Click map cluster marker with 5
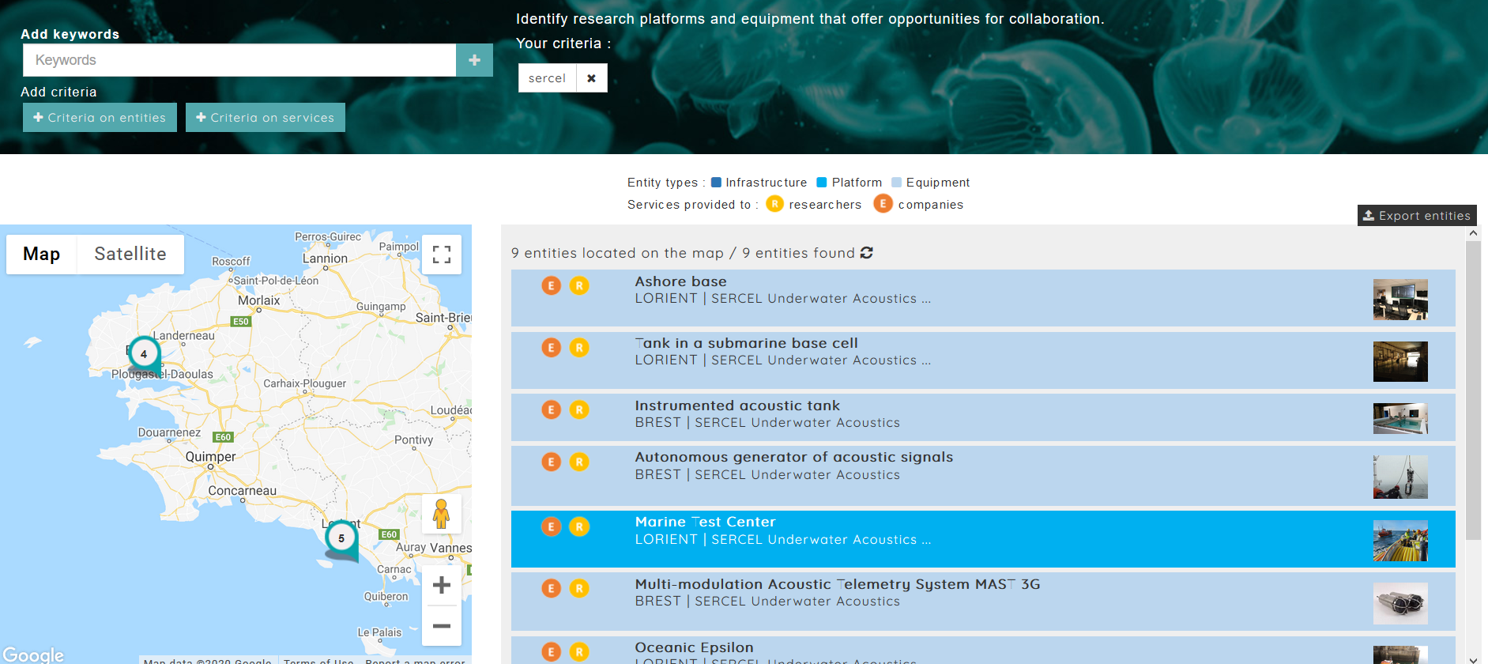Image resolution: width=1488 pixels, height=664 pixels. [341, 539]
